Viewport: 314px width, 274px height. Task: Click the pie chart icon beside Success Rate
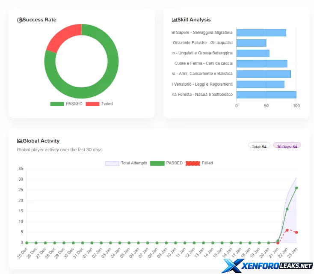[x=20, y=20]
